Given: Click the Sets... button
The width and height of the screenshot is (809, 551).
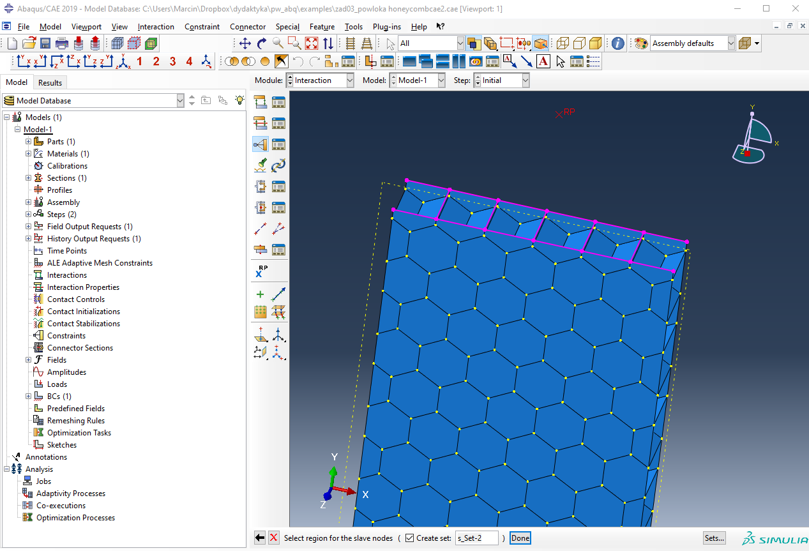Looking at the screenshot, I should [714, 538].
